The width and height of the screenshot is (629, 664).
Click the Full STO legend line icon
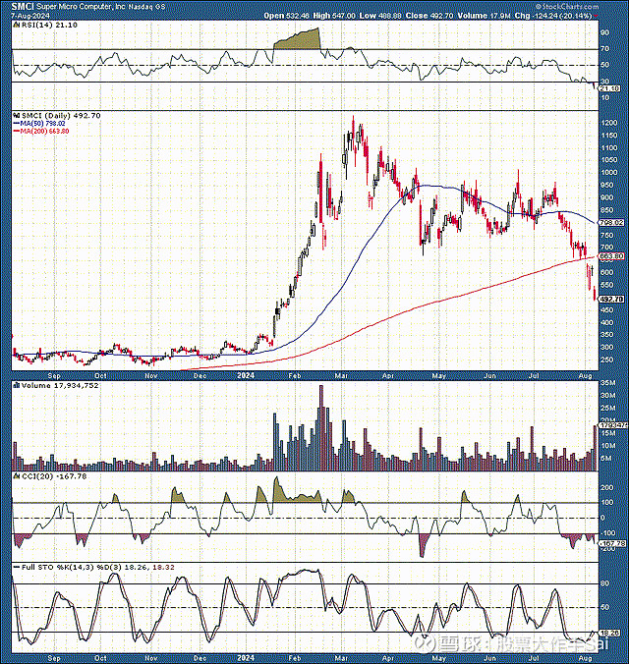(x=17, y=567)
